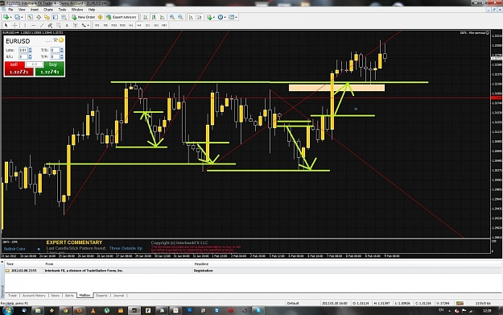
Task: Switch to the M1 timeframe
Action: pyautogui.click(x=97, y=25)
